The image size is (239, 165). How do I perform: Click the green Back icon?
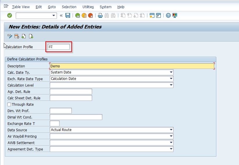pos(78,15)
